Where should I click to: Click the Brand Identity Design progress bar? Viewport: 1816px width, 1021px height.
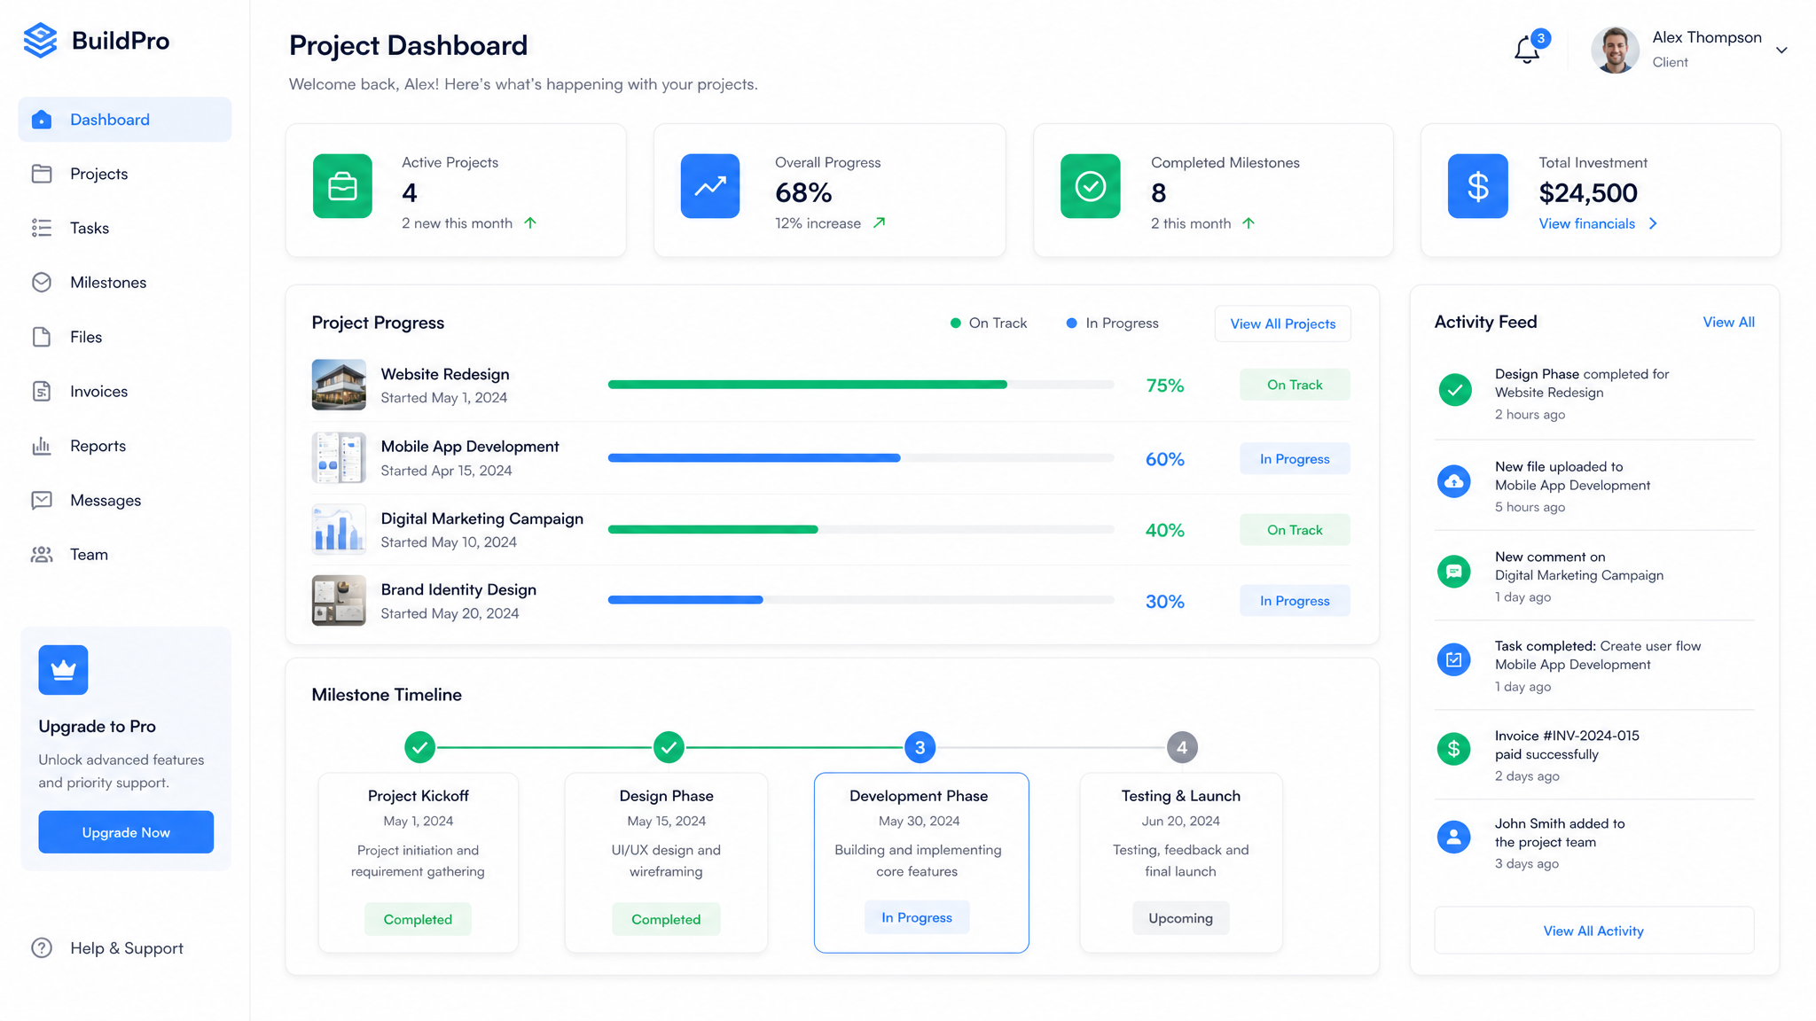[x=861, y=600]
